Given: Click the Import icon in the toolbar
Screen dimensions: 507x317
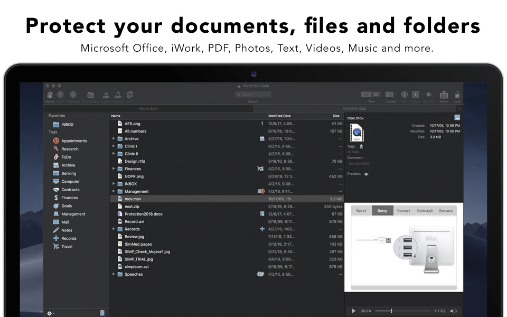Looking at the screenshot, I should (x=106, y=94).
